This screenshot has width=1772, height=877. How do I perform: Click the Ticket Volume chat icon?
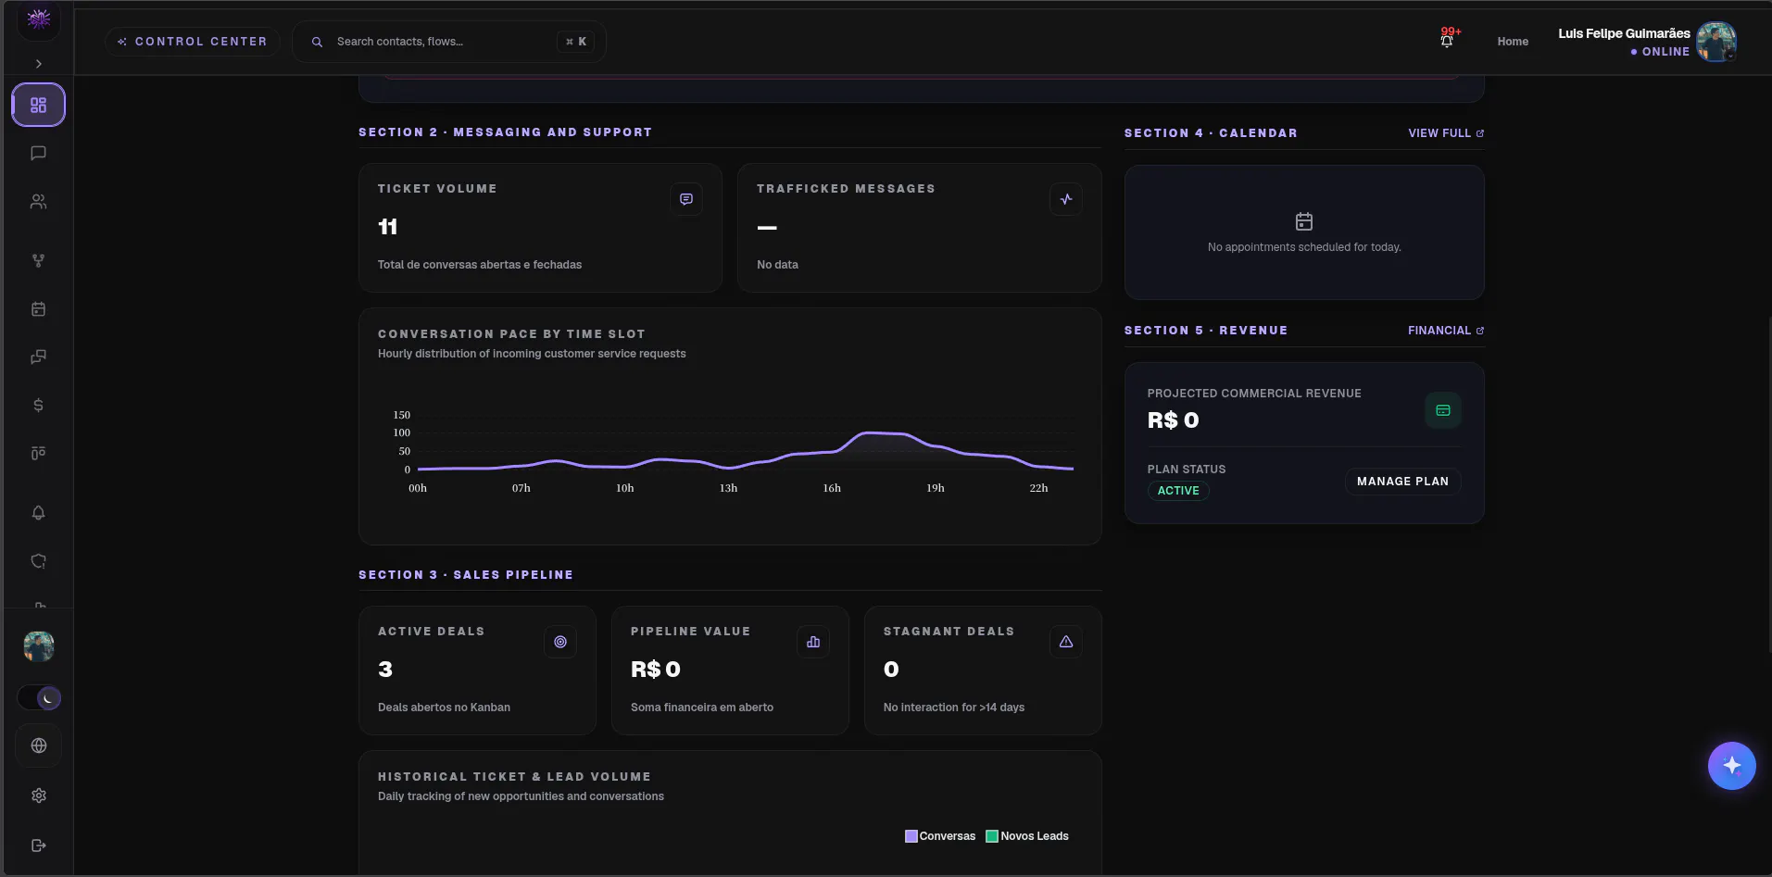686,199
